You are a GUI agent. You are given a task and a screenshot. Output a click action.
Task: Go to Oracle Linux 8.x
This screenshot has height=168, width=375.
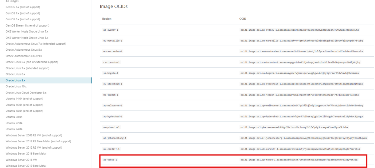pos(15,74)
